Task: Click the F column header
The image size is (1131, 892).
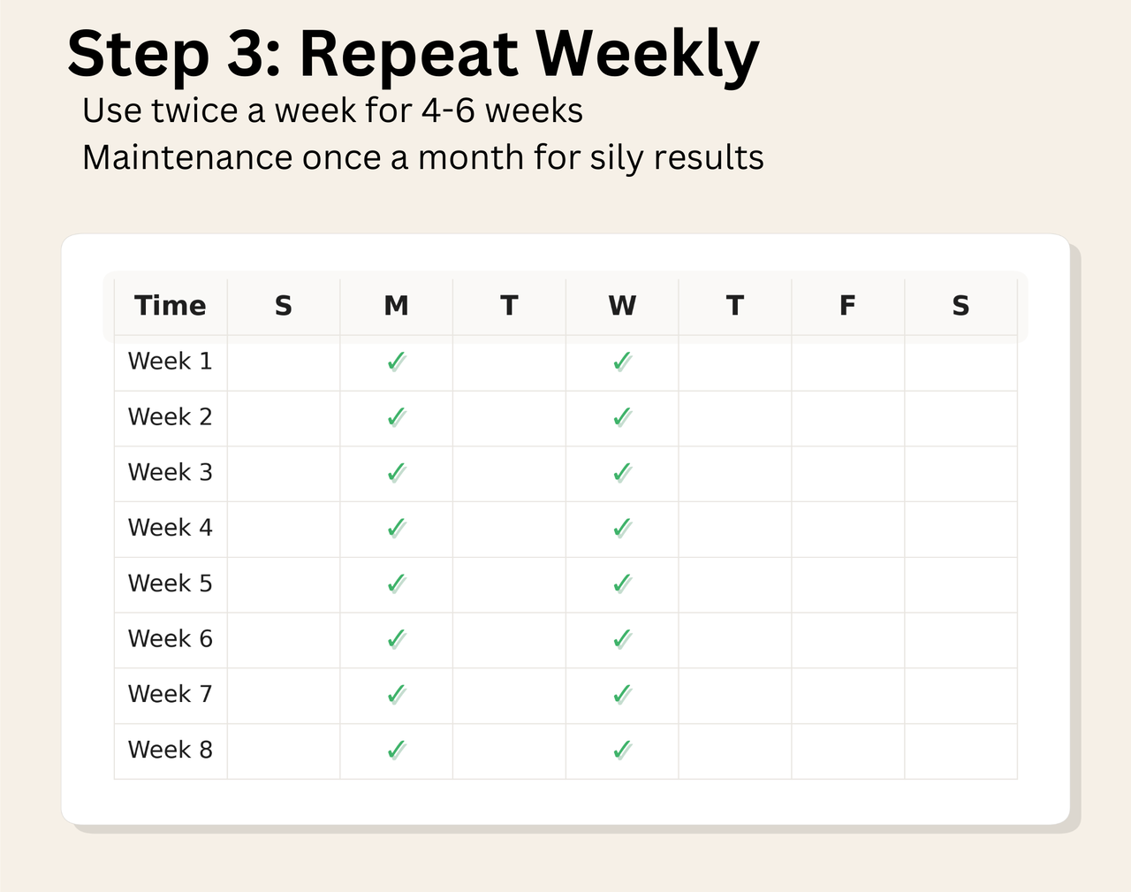Action: coord(847,306)
